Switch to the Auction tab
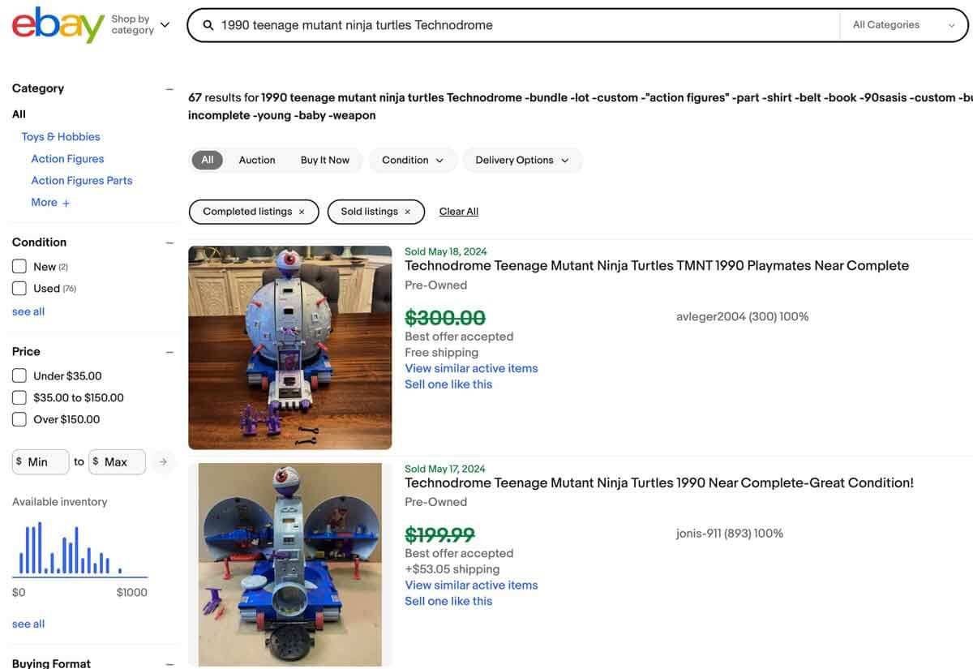The height and width of the screenshot is (669, 973). (257, 158)
